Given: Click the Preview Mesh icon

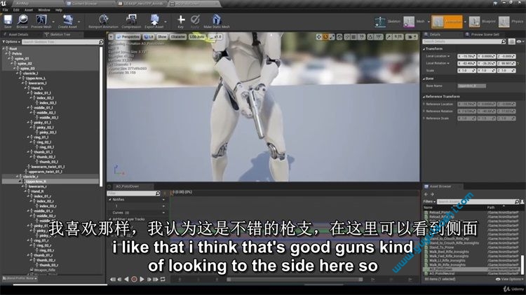Looking at the screenshot, I should coord(41,20).
